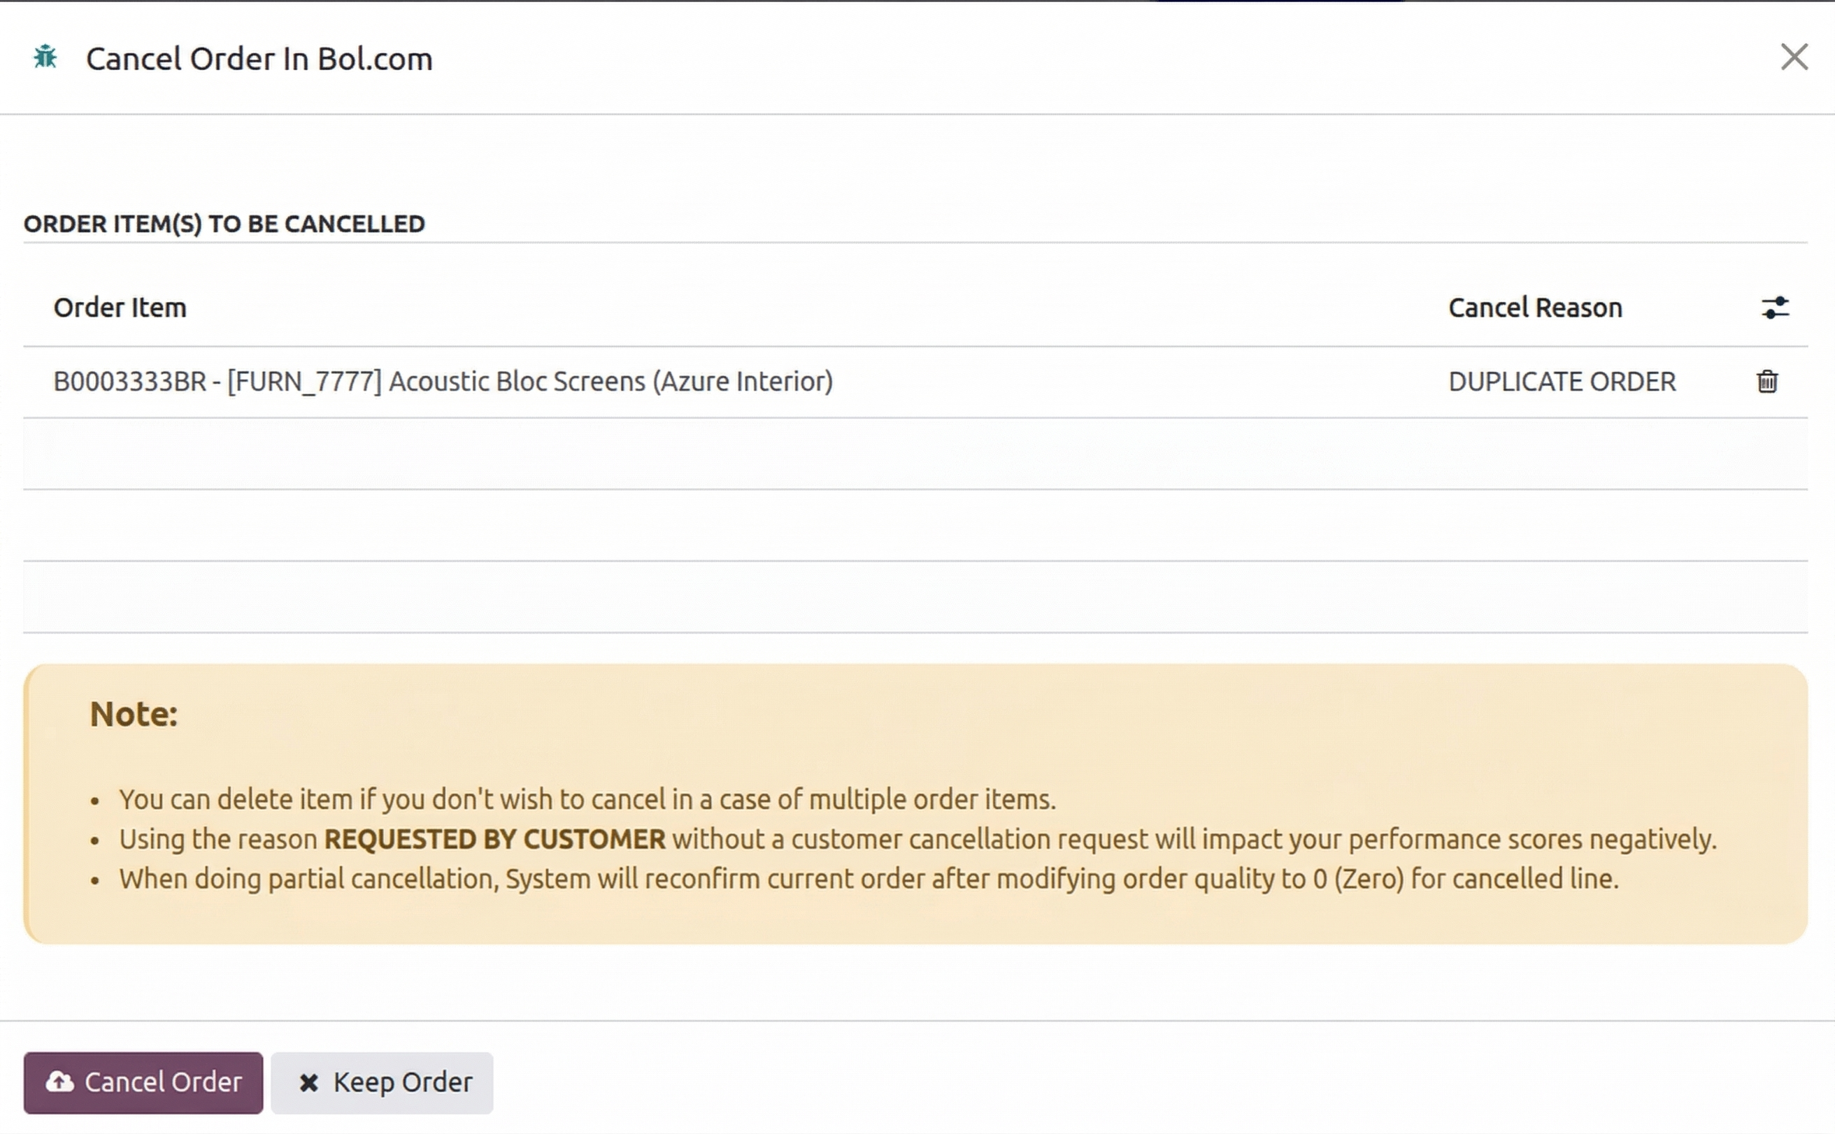Viewport: 1835px width, 1134px height.
Task: Open the DUPLICATE ORDER cancel reason cell
Action: [1562, 382]
